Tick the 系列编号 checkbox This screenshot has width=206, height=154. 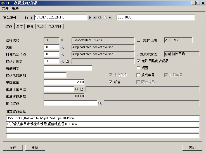click(138, 75)
